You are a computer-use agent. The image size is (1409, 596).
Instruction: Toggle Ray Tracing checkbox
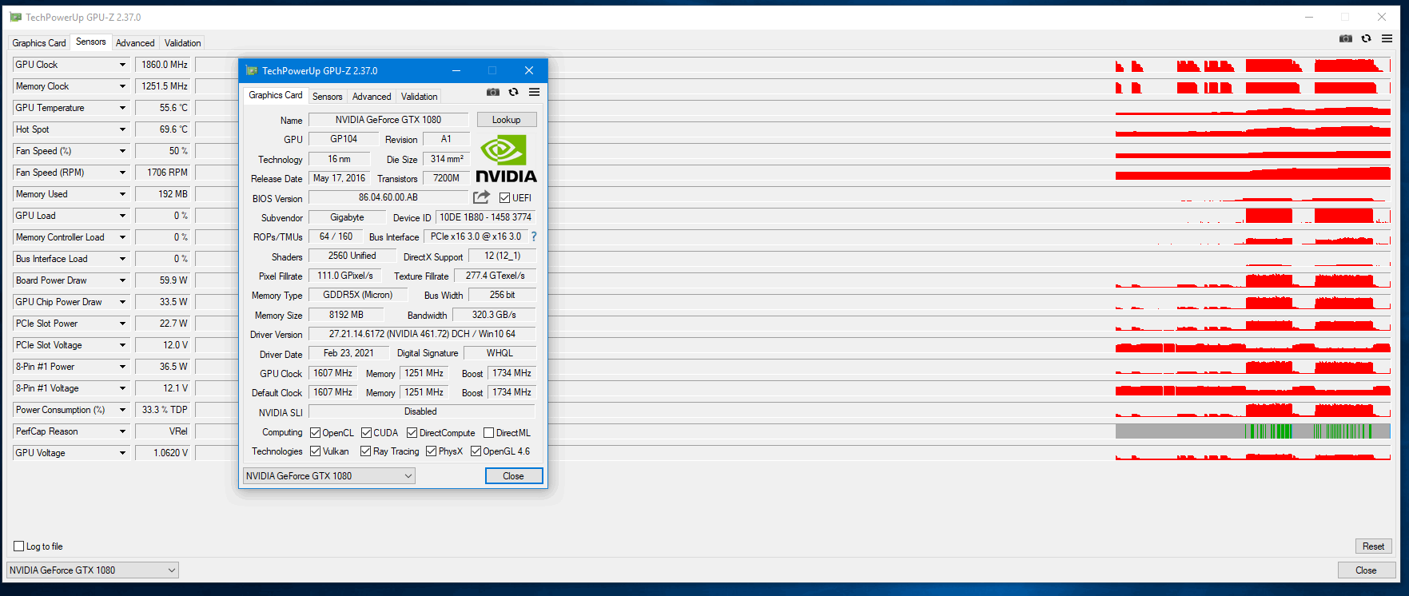coord(366,451)
